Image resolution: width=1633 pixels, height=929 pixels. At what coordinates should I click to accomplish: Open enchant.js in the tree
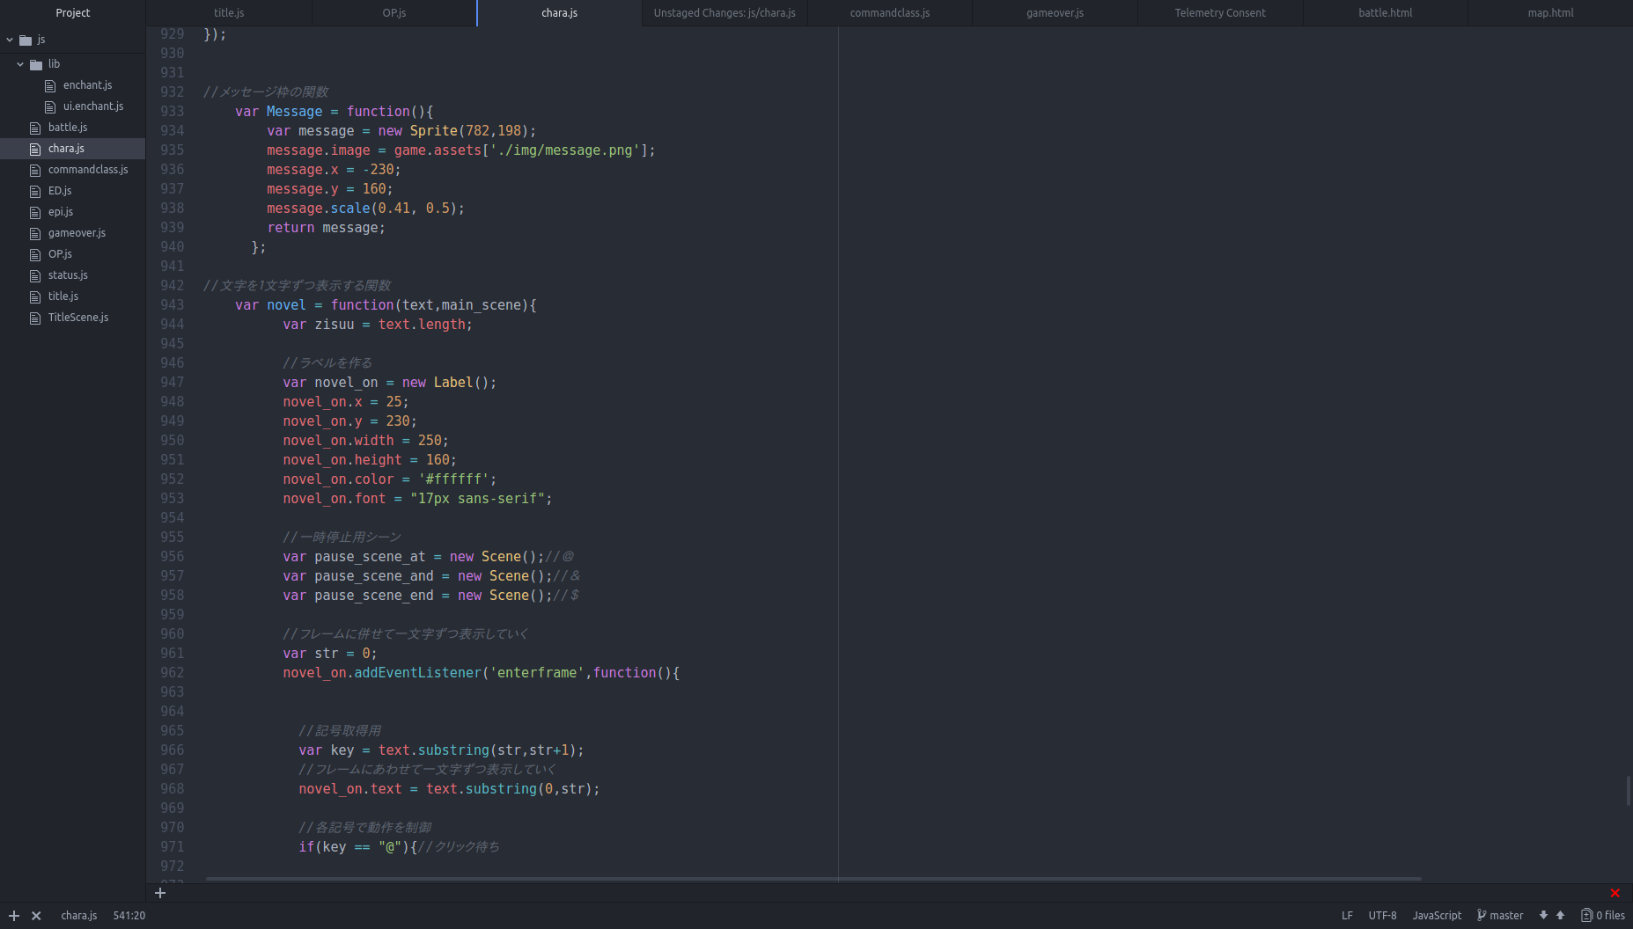(87, 85)
